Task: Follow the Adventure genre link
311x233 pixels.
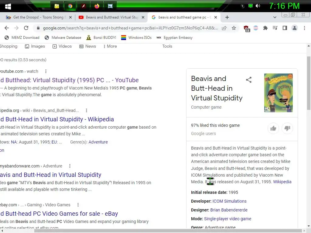Action: [x=98, y=142]
